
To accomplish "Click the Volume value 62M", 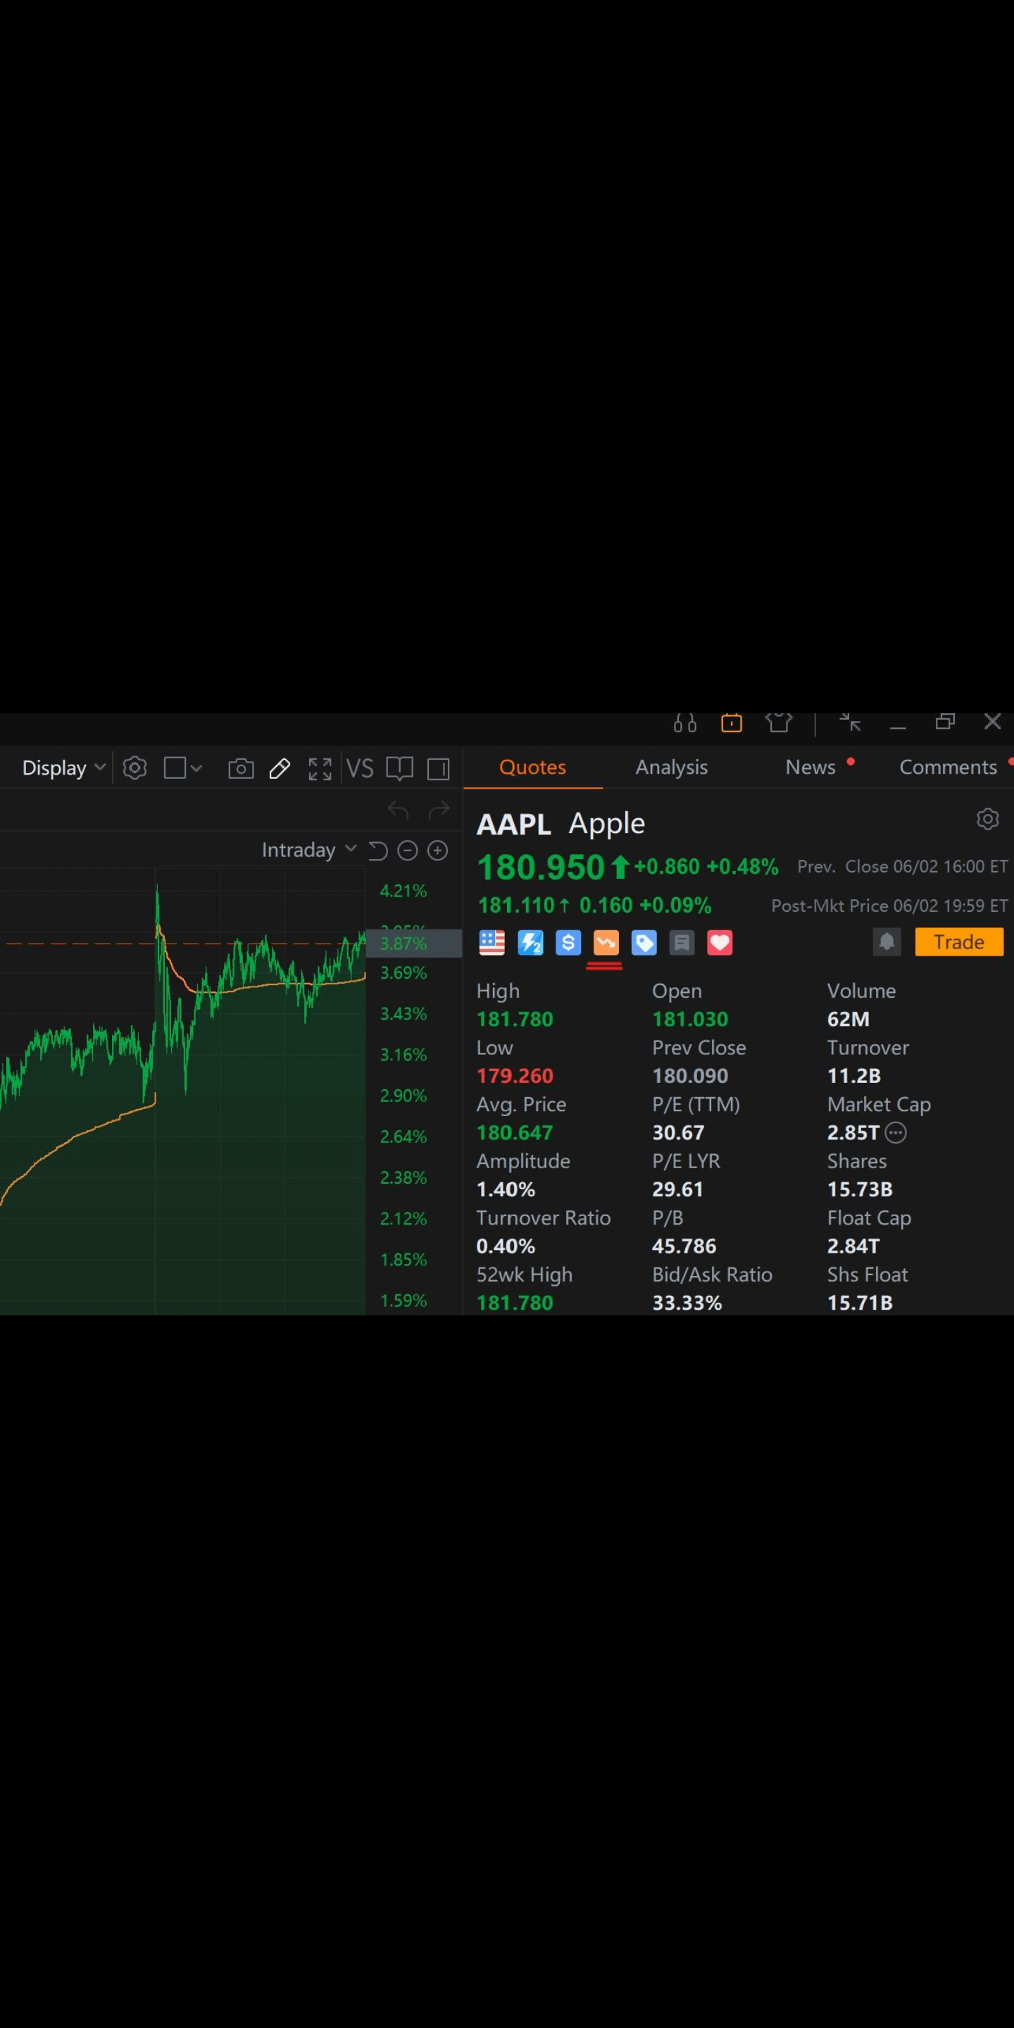I will [849, 1020].
